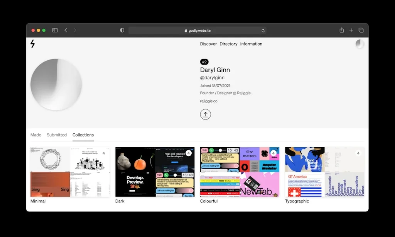
Task: Add a new Safari tab with the plus icon
Action: click(x=351, y=30)
